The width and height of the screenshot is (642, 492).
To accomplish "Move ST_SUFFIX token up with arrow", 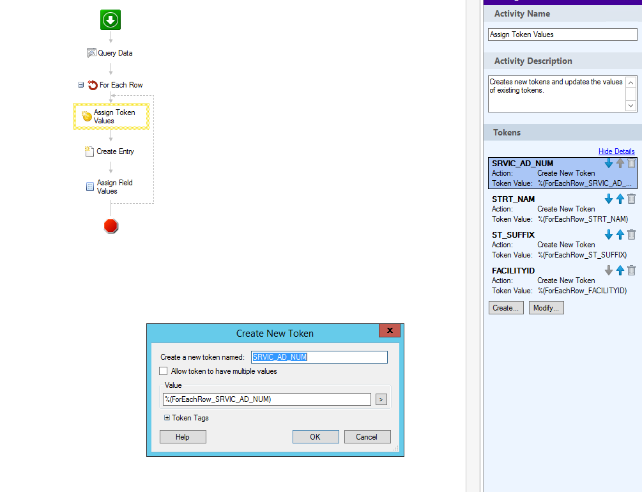I will coord(620,235).
